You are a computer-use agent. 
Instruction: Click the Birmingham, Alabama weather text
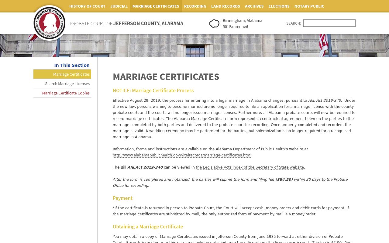click(243, 20)
